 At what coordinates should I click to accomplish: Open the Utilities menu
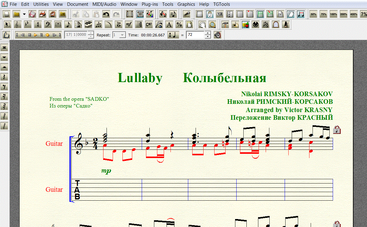41,4
